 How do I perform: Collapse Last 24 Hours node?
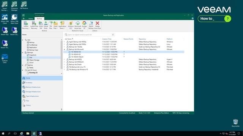coord(23,70)
